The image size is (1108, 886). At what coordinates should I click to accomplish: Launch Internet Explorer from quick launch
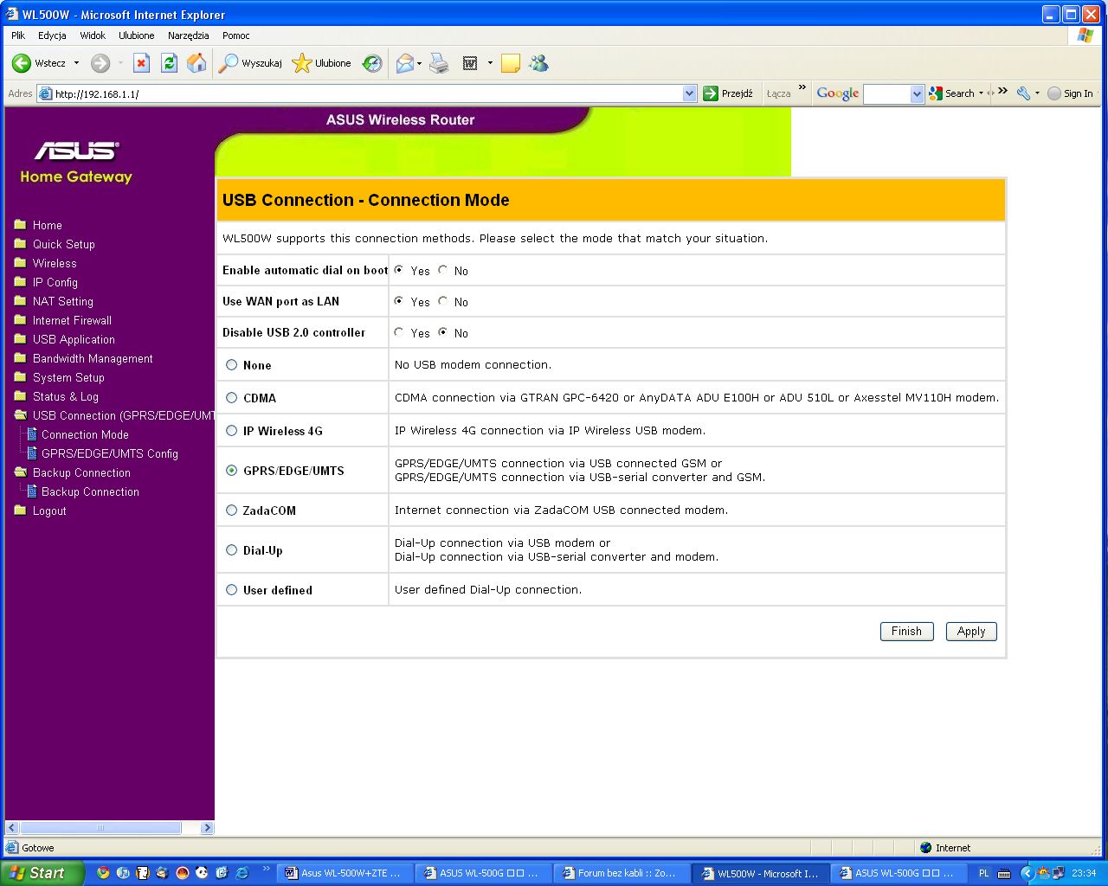pyautogui.click(x=242, y=873)
